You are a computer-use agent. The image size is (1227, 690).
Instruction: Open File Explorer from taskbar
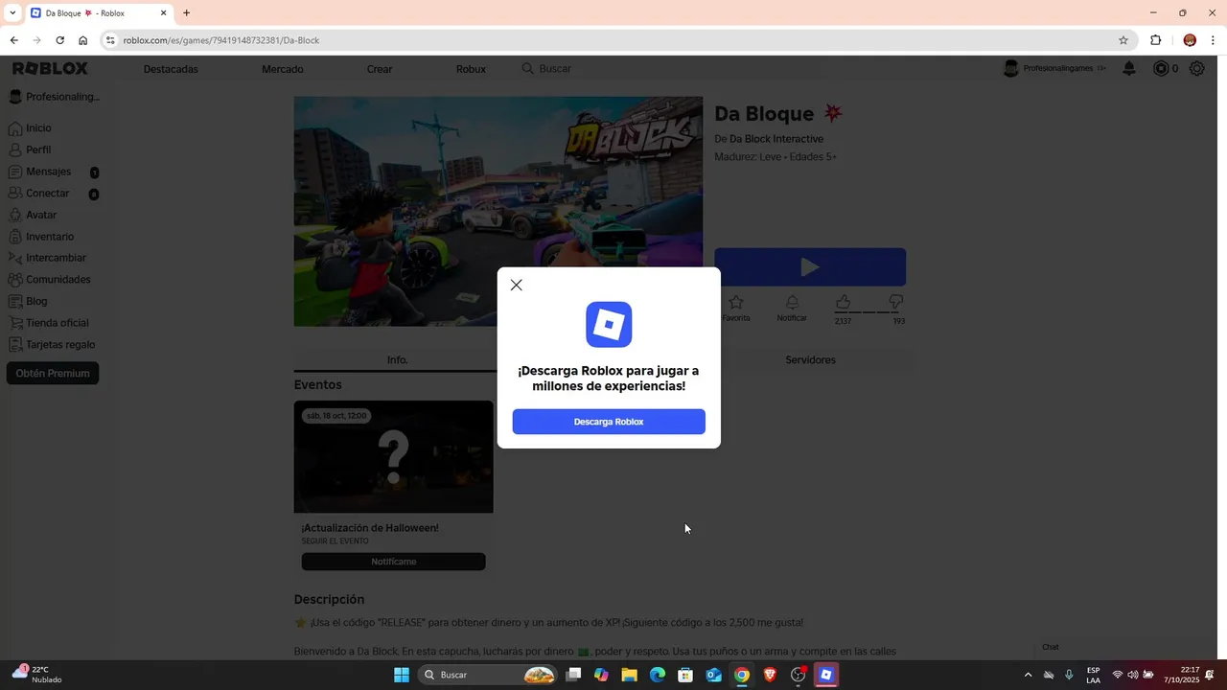pos(630,675)
